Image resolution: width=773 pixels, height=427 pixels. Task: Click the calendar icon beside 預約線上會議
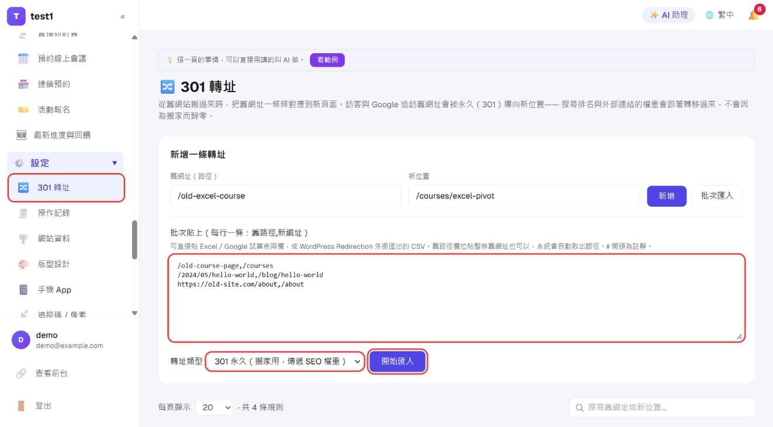(23, 58)
